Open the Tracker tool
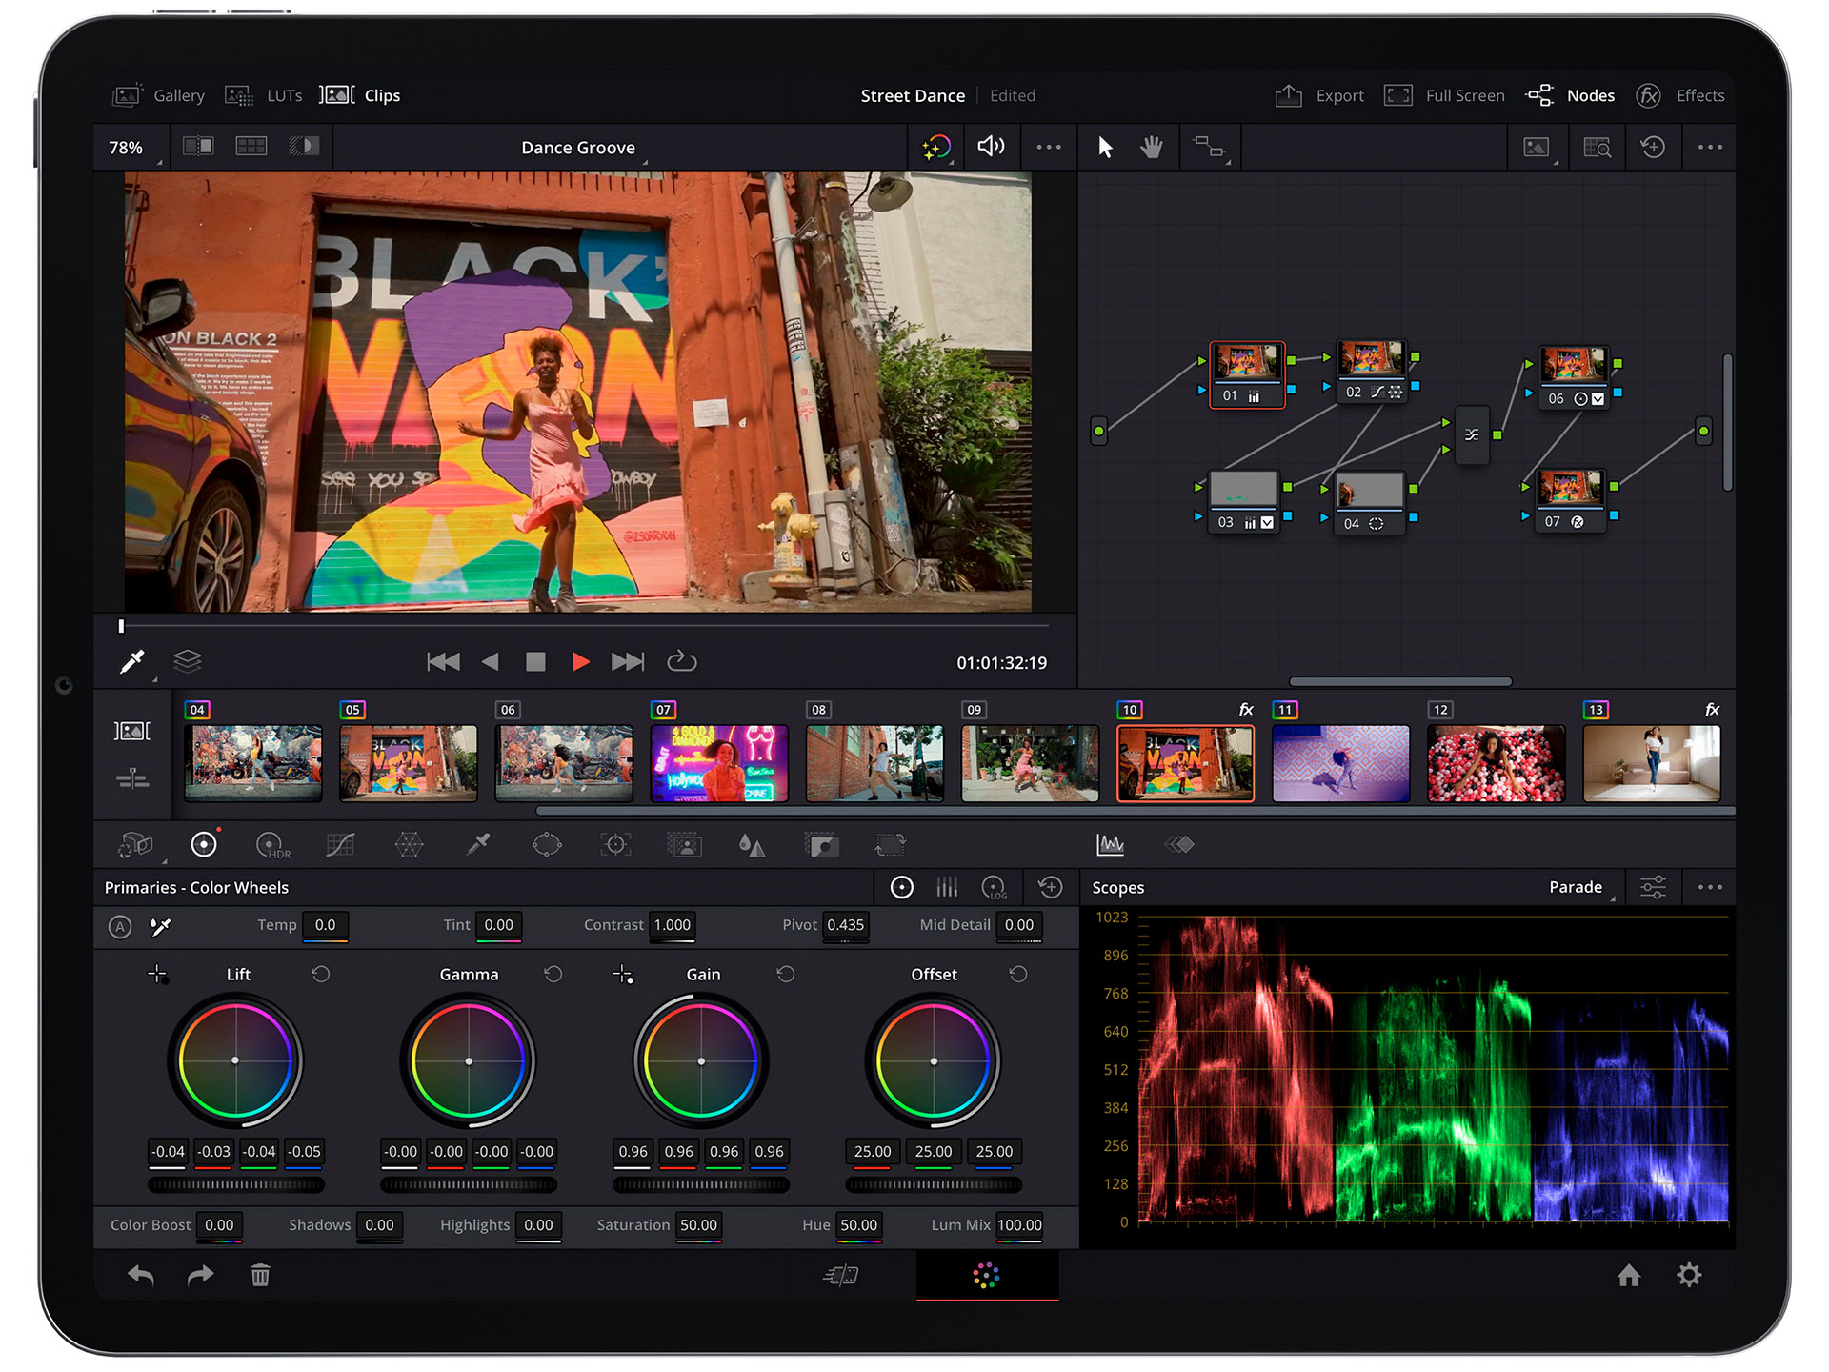The image size is (1829, 1372). pos(615,844)
